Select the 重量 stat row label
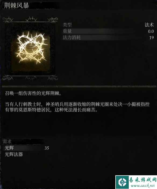157x189 pixels. click(x=67, y=31)
